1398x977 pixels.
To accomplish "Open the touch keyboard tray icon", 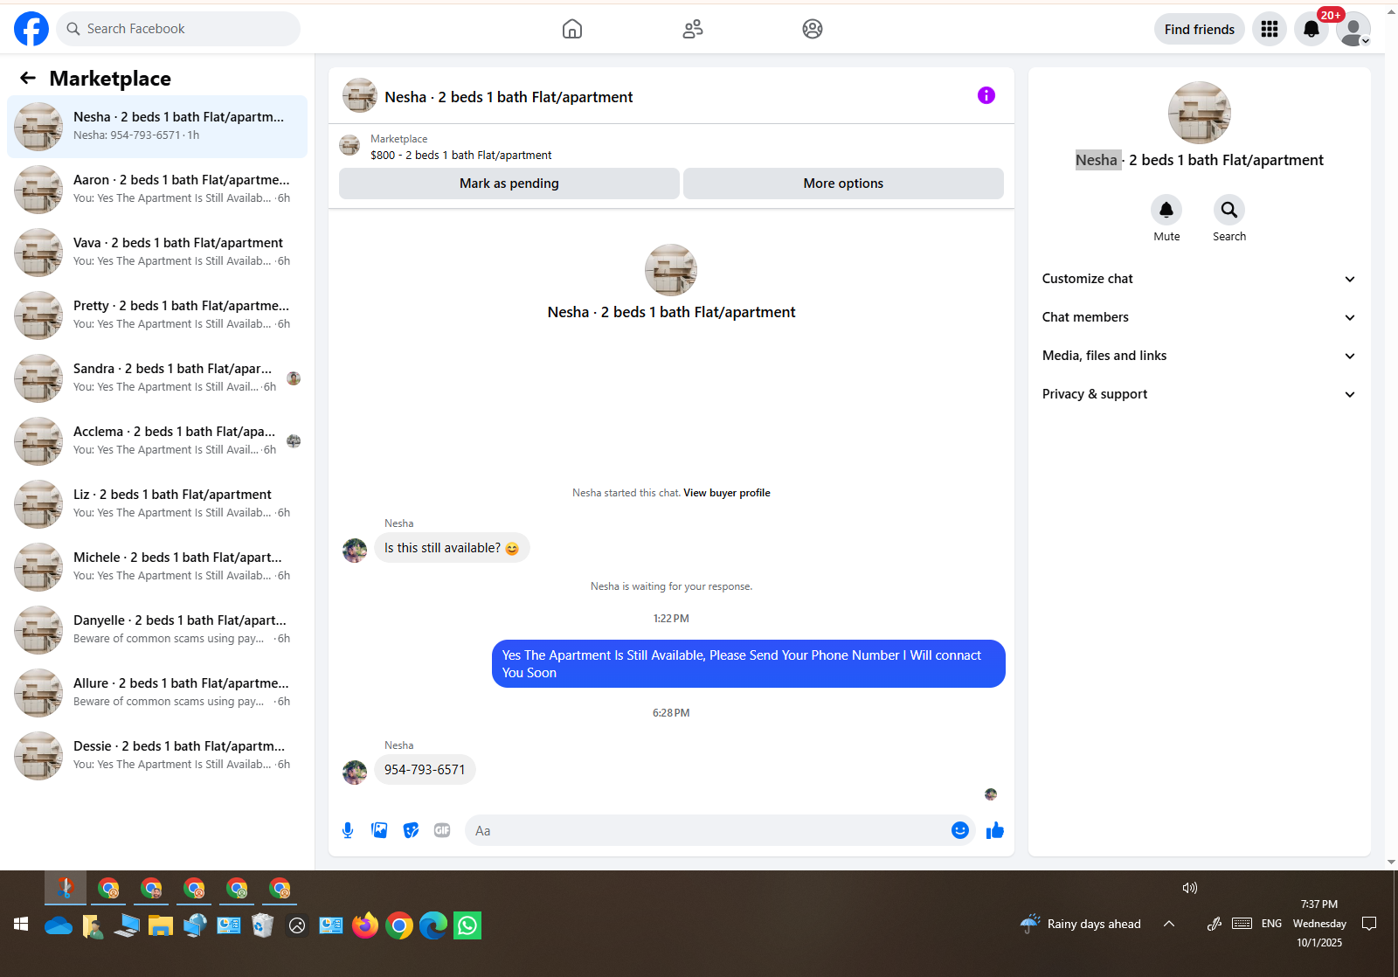I will pyautogui.click(x=1242, y=924).
